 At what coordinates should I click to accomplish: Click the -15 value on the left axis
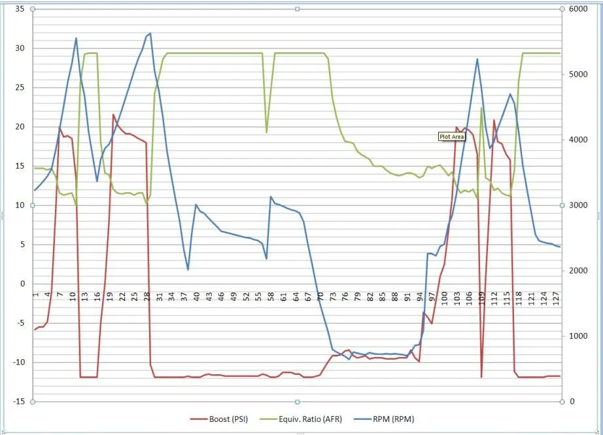(x=18, y=402)
